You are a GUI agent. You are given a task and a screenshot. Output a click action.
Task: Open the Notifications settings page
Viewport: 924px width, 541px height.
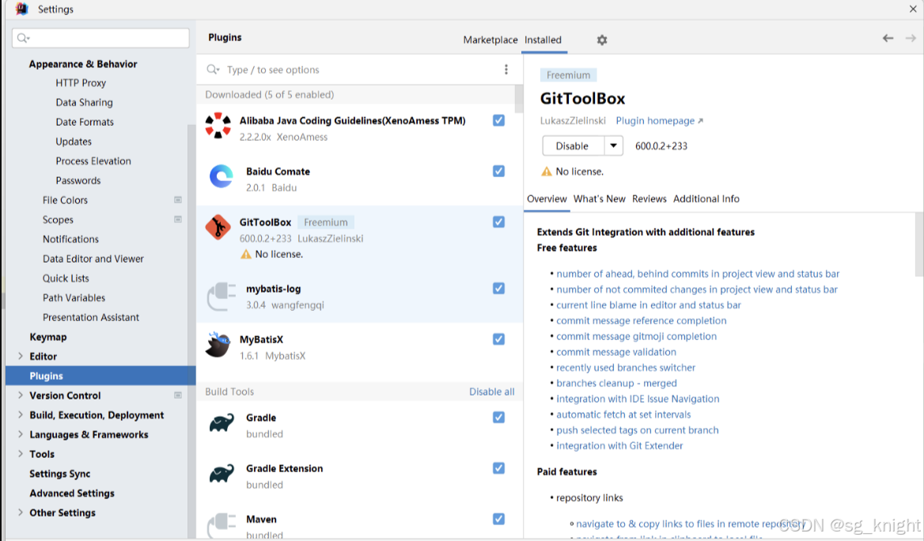click(x=70, y=239)
